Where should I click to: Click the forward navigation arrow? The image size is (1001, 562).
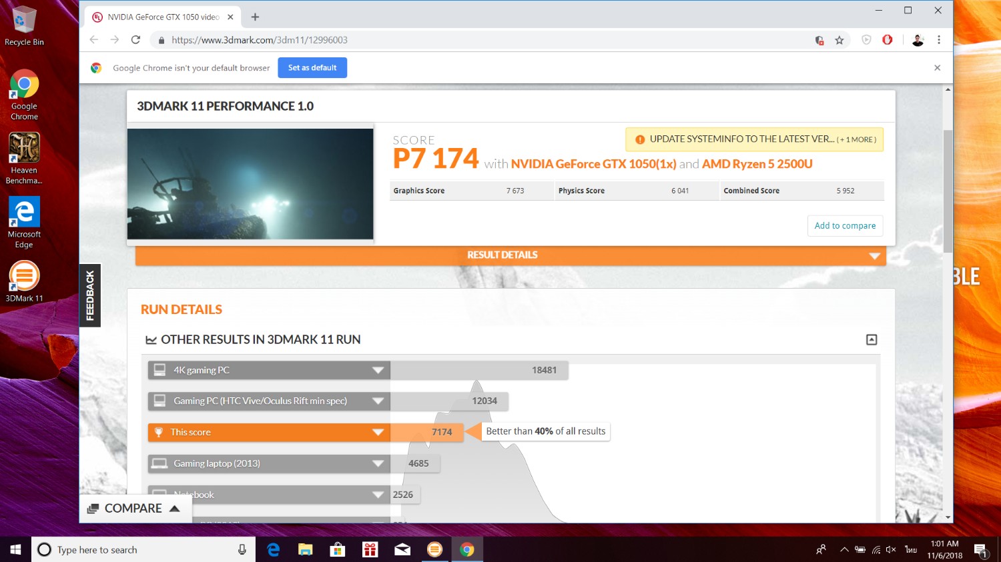click(x=115, y=40)
